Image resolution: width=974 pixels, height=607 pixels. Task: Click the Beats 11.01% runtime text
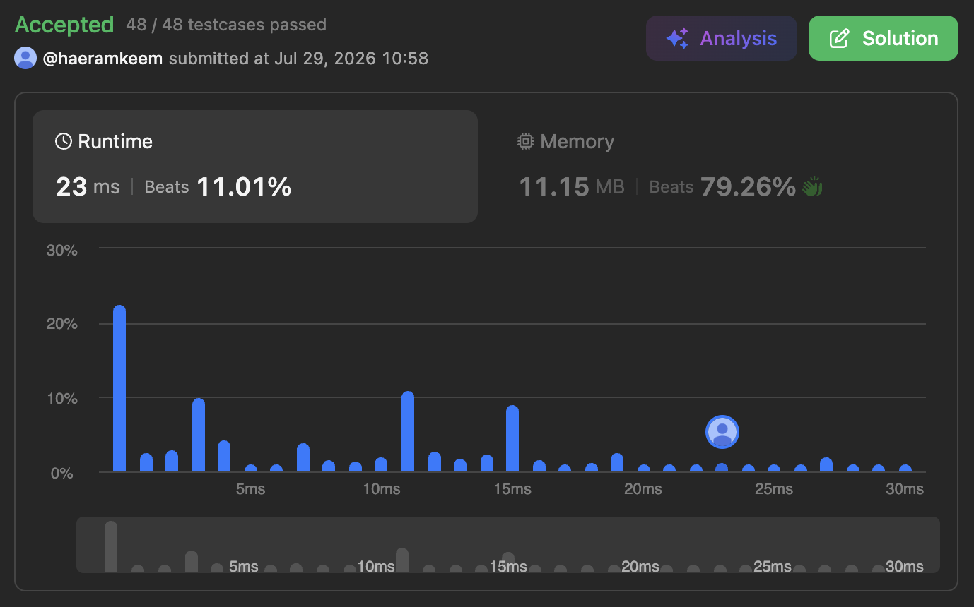(x=218, y=186)
